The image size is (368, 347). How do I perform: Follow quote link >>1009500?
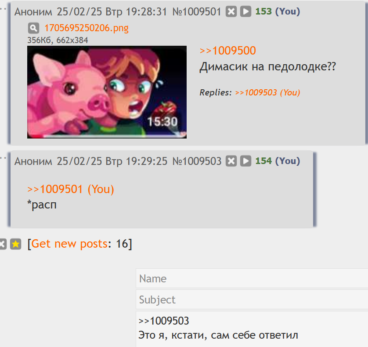(x=227, y=51)
